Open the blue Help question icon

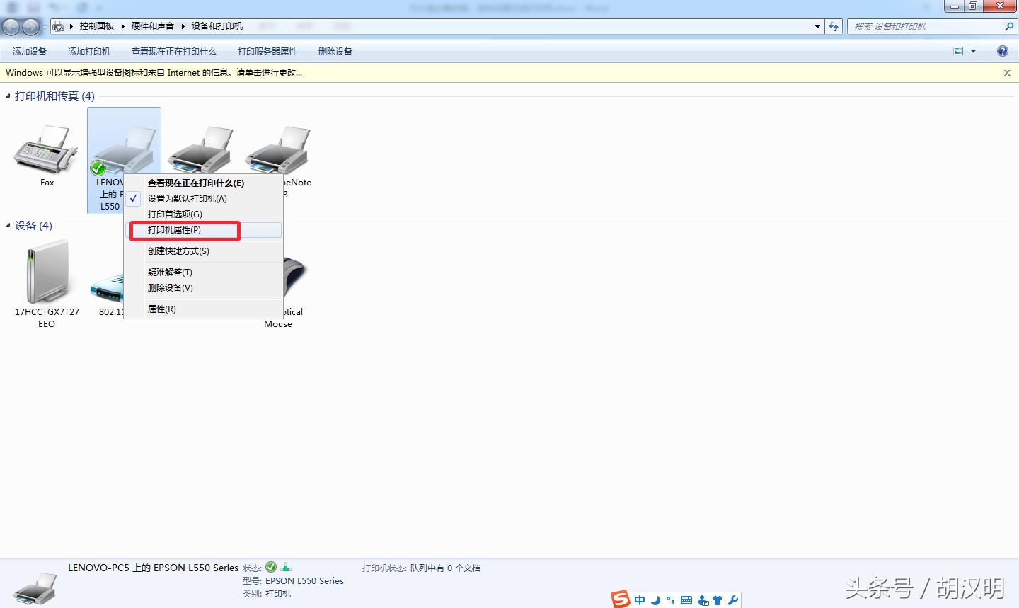click(1002, 51)
